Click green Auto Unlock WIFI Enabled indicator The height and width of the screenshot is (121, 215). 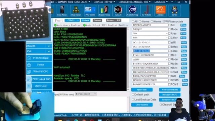point(84,25)
